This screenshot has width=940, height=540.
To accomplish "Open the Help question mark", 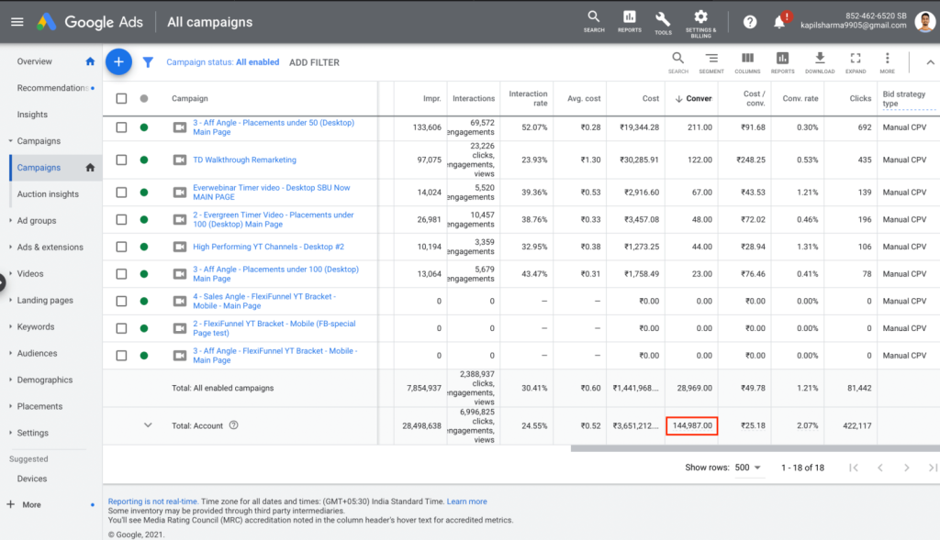I will pos(749,22).
